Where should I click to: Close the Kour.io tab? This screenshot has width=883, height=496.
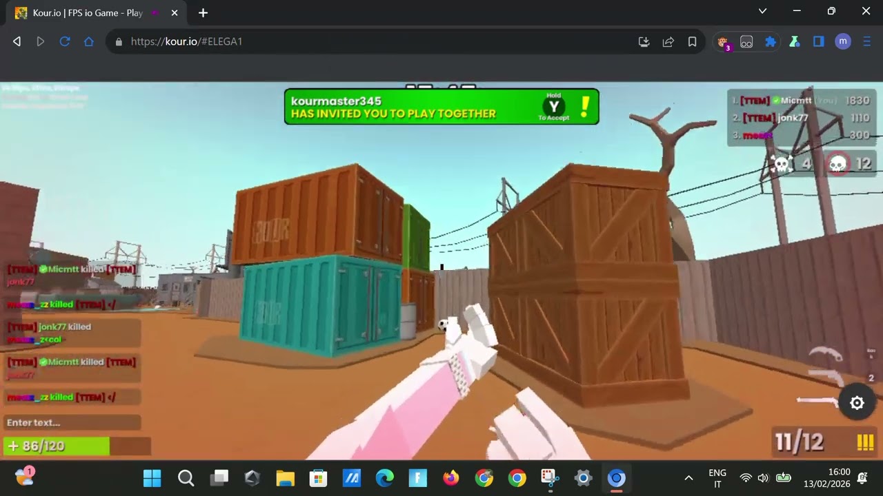pyautogui.click(x=175, y=12)
